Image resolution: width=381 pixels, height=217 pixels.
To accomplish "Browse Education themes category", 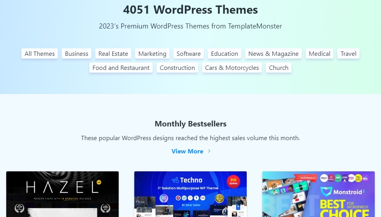I will (224, 54).
